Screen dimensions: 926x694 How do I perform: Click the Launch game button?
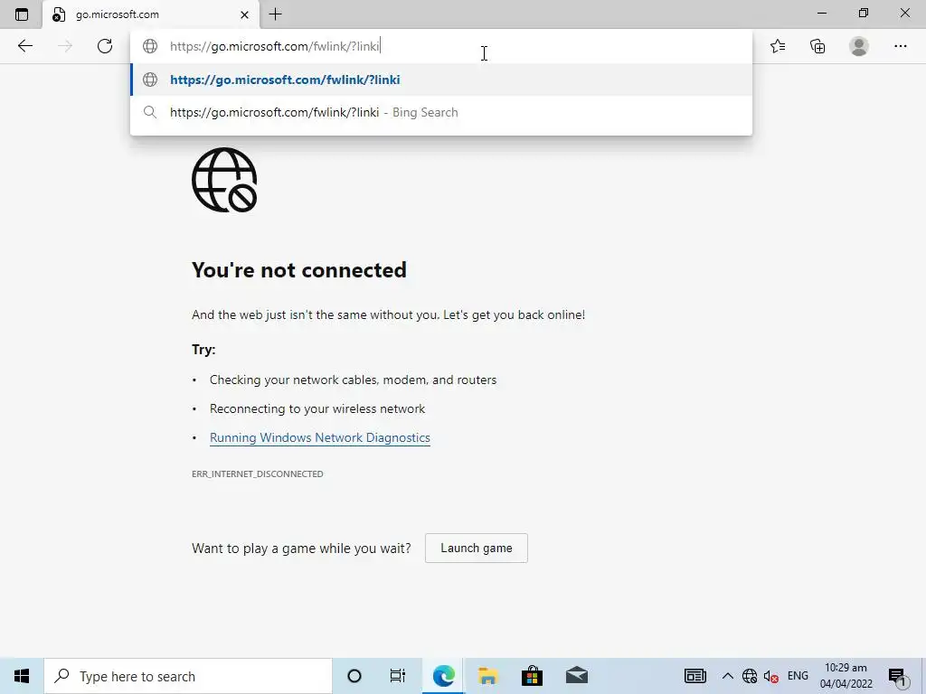pyautogui.click(x=476, y=549)
